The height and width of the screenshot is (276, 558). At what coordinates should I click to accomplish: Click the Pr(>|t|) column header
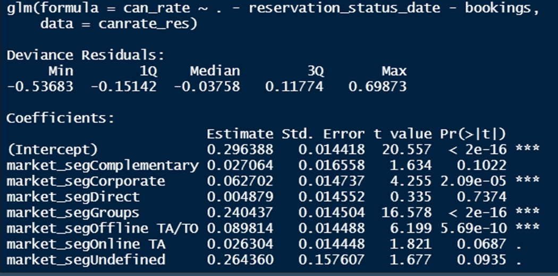(x=473, y=134)
